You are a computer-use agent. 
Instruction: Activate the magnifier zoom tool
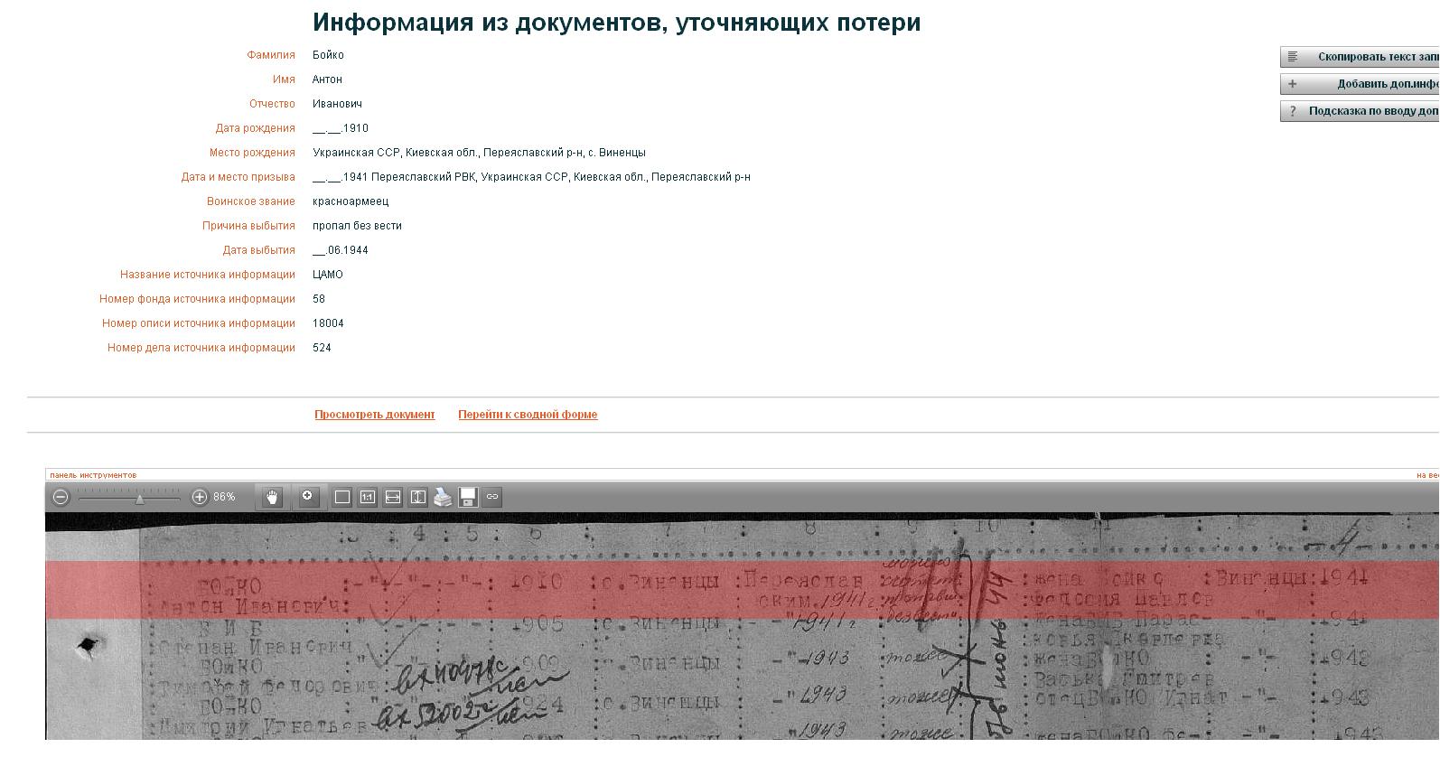(308, 497)
